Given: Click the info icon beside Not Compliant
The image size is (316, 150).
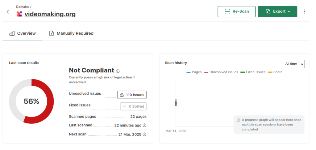Looking at the screenshot, I should point(118,71).
